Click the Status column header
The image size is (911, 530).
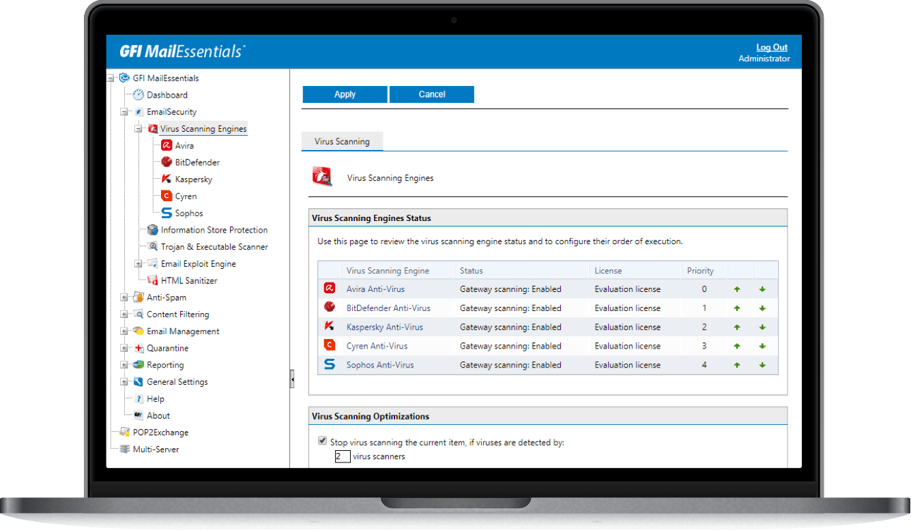pyautogui.click(x=472, y=271)
